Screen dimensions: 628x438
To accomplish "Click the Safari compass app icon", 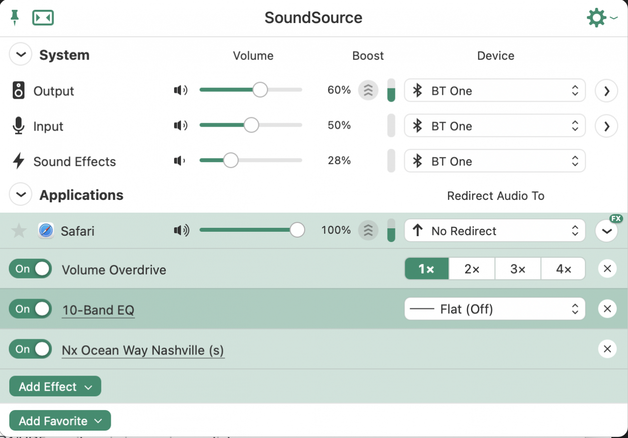I will 46,230.
